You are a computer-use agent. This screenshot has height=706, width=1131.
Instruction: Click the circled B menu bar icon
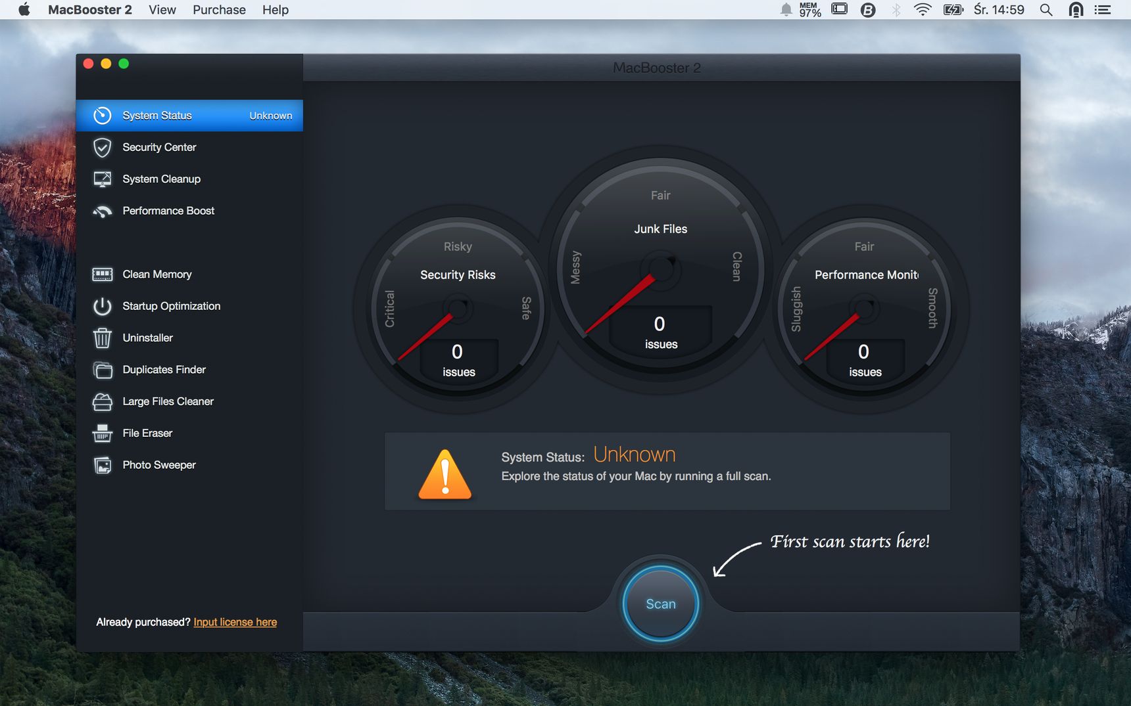pyautogui.click(x=868, y=10)
